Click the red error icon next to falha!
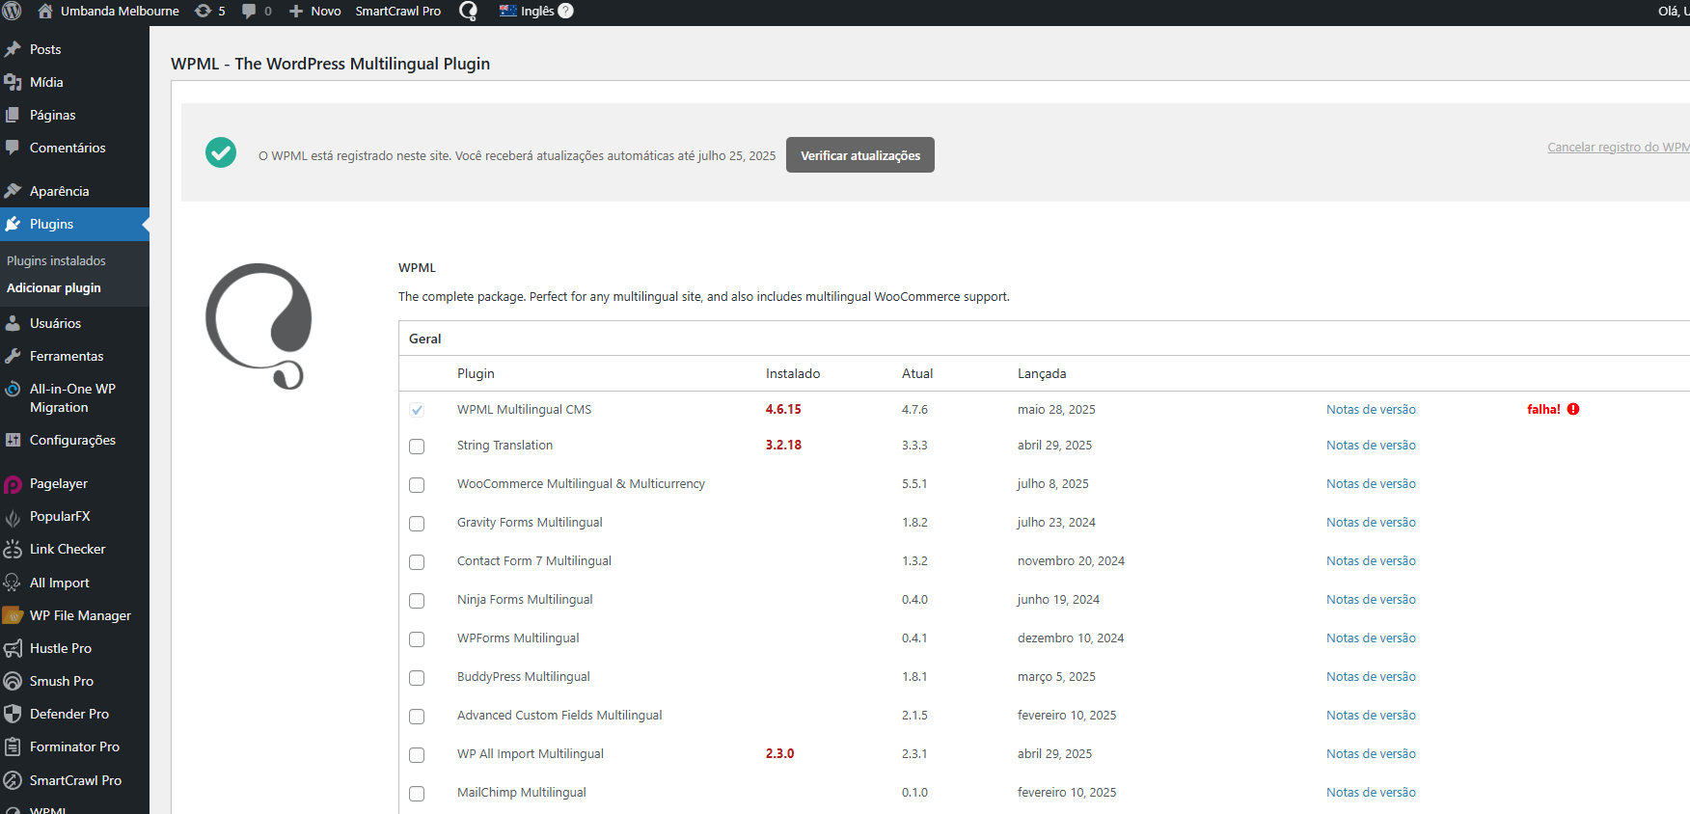1690x814 pixels. [1573, 409]
